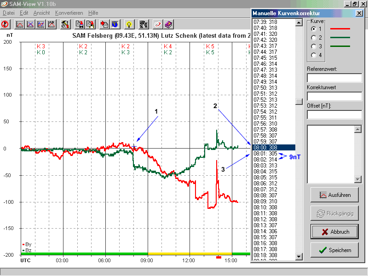Click the Offset [nT] input field
368x276 pixels.
(x=334, y=115)
